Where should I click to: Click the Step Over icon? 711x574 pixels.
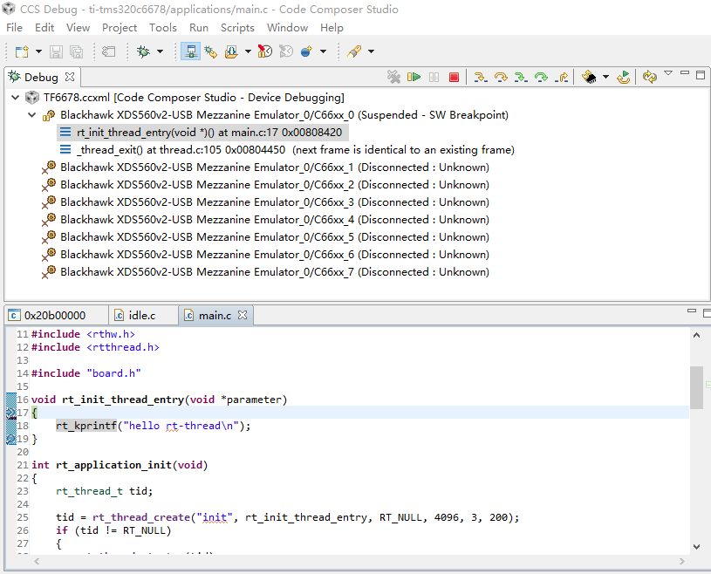coord(501,78)
